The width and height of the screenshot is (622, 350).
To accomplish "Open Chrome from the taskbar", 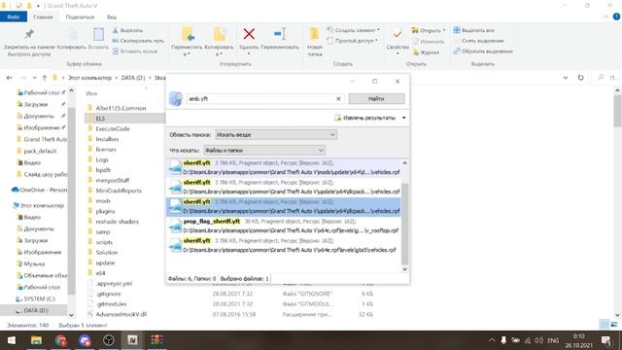I will [x=60, y=340].
